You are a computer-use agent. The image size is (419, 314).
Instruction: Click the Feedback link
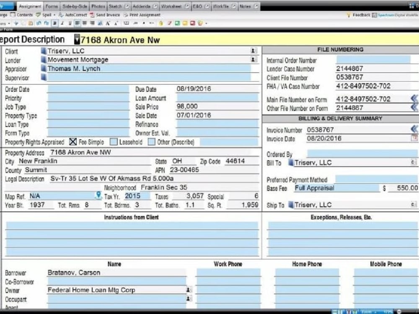(358, 15)
